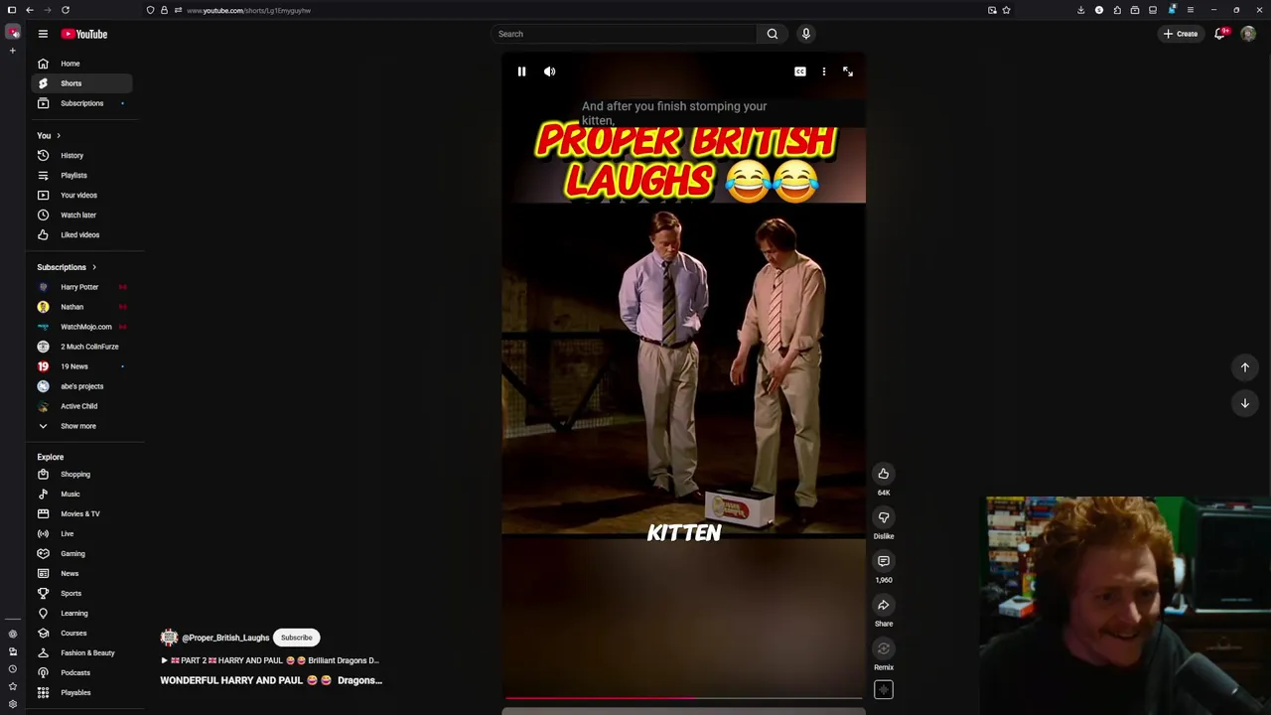Pause the Shorts video
This screenshot has width=1271, height=715.
[521, 71]
